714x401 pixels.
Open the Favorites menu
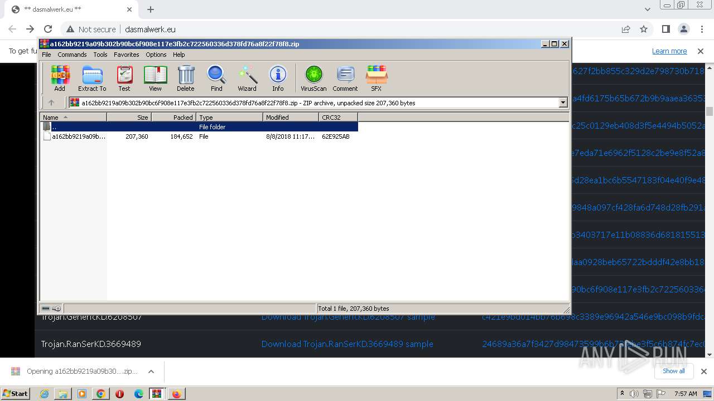tap(127, 55)
